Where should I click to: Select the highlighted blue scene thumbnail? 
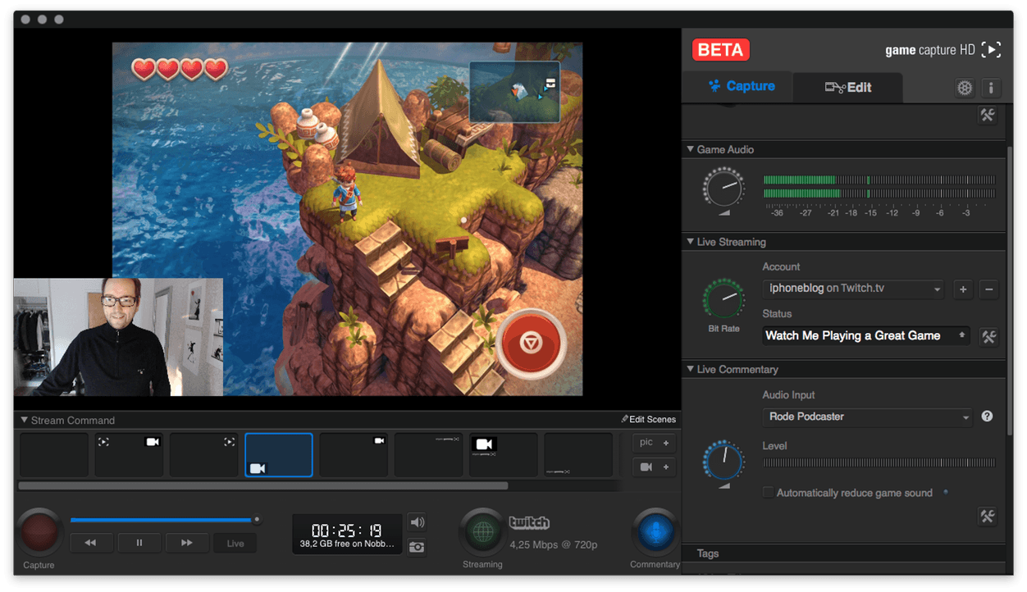[x=279, y=455]
